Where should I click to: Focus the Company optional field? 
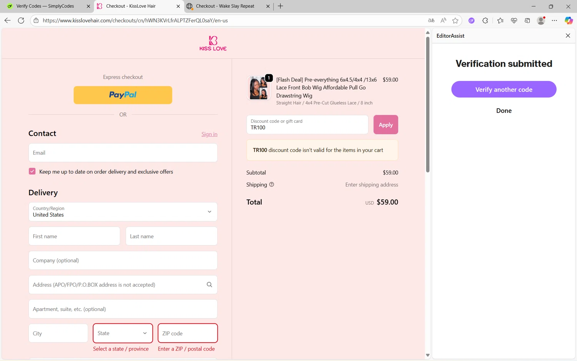click(123, 261)
